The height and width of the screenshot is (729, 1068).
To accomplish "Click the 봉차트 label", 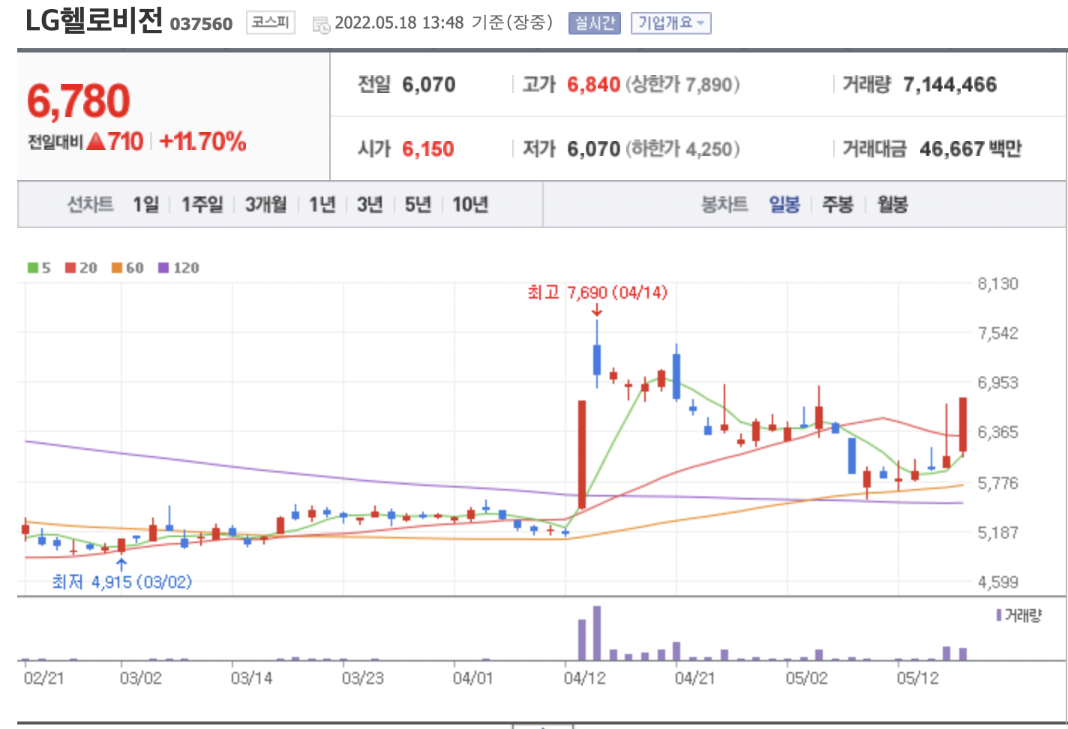I will pos(724,204).
